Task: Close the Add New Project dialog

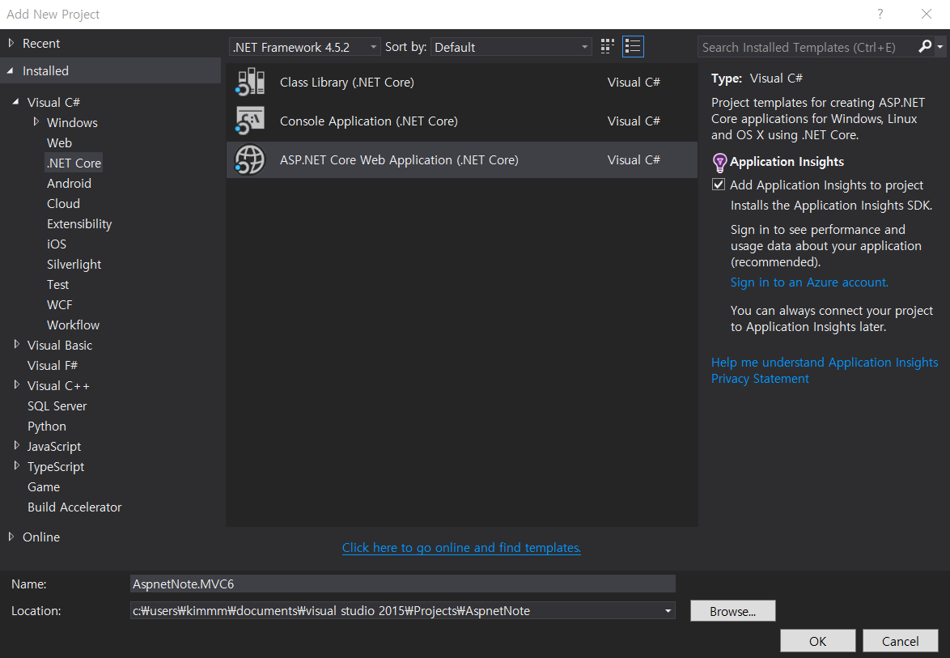Action: click(927, 14)
